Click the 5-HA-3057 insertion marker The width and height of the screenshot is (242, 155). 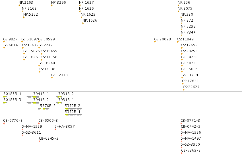tap(55, 129)
